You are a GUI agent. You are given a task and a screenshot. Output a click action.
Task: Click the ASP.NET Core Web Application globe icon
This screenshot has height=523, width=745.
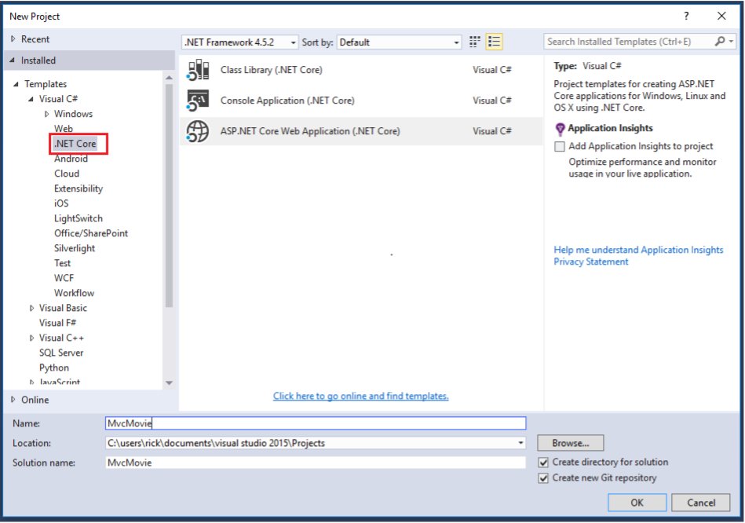(x=198, y=131)
